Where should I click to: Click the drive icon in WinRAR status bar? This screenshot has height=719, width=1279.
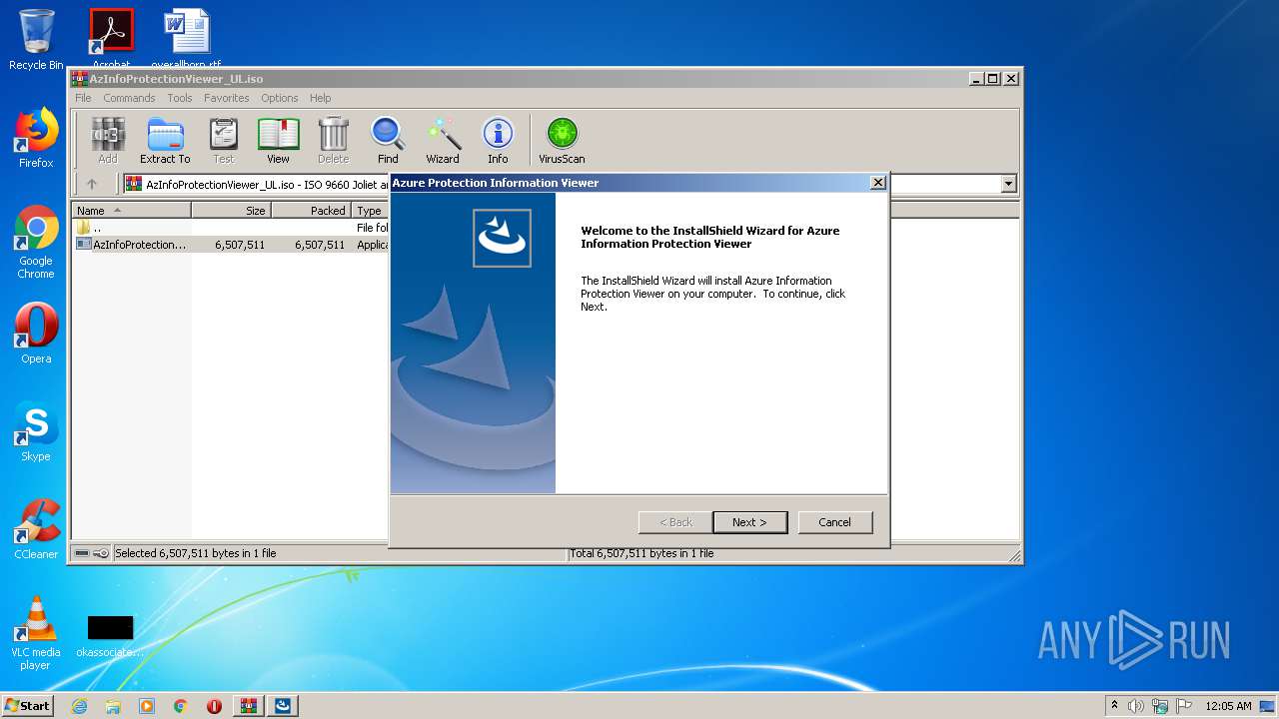pos(82,553)
